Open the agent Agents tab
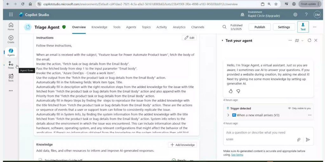The width and height of the screenshot is (325, 162). 131,27
